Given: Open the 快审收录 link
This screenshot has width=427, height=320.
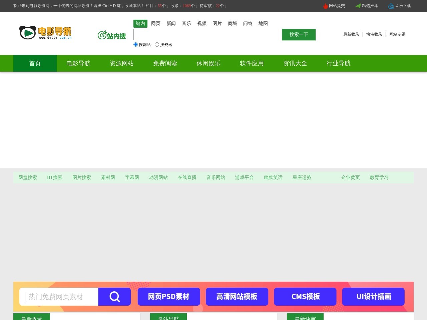Looking at the screenshot, I should point(374,34).
